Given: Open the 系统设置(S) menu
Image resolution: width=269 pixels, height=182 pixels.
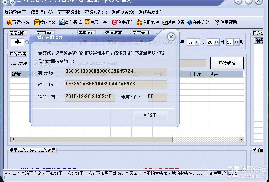Looking at the screenshot, I should [123, 12].
